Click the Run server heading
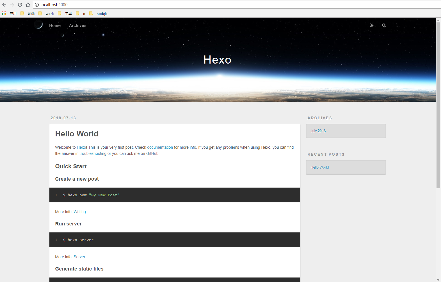 68,224
